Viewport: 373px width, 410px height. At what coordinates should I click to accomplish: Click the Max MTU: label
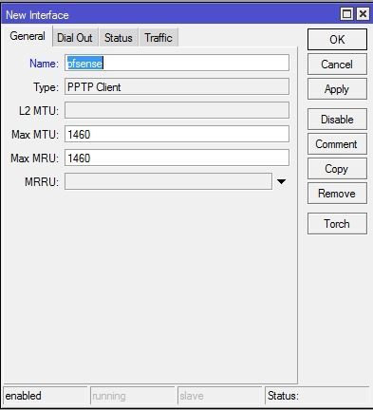tap(35, 135)
